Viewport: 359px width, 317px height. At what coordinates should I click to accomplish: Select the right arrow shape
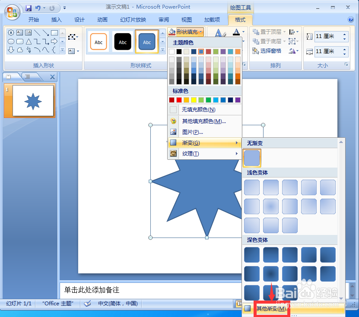point(54,41)
